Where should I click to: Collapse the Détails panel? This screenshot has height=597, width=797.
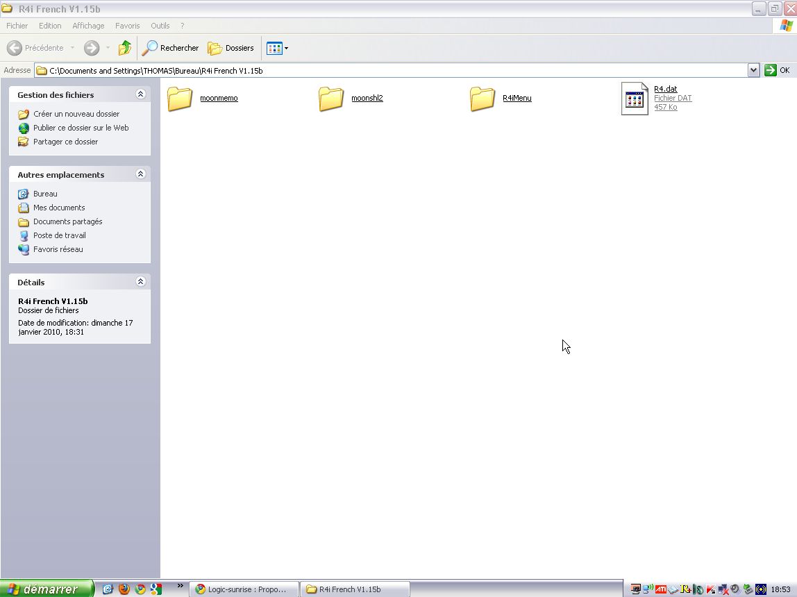pyautogui.click(x=140, y=282)
